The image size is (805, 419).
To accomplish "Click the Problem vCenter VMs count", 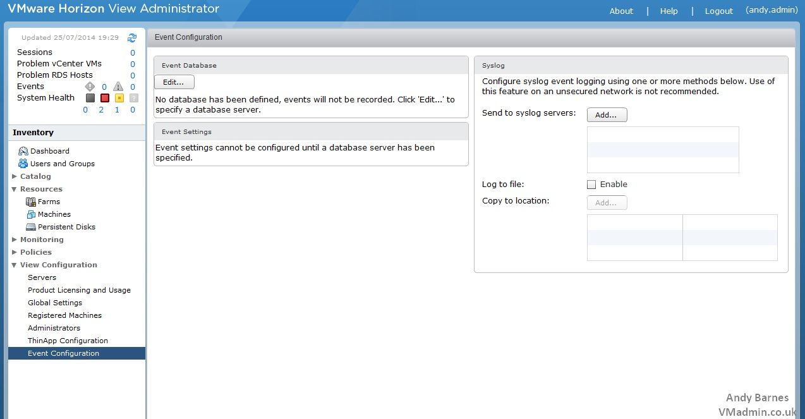I will (x=133, y=64).
